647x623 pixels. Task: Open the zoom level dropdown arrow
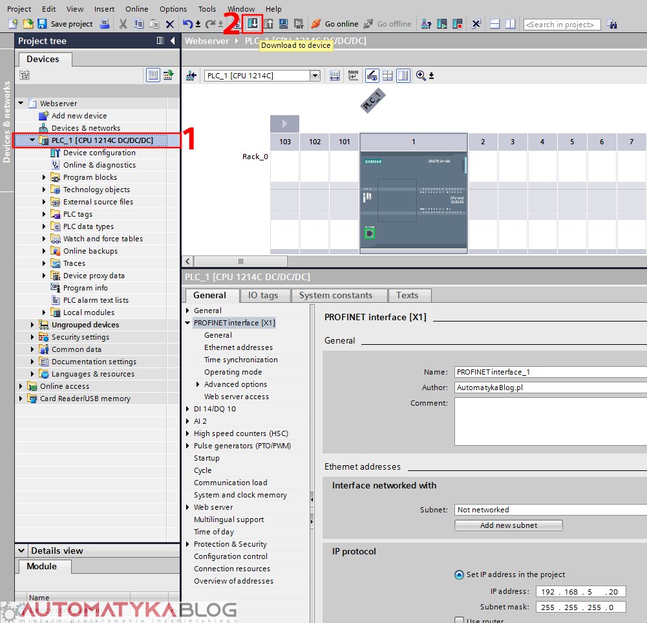[431, 76]
